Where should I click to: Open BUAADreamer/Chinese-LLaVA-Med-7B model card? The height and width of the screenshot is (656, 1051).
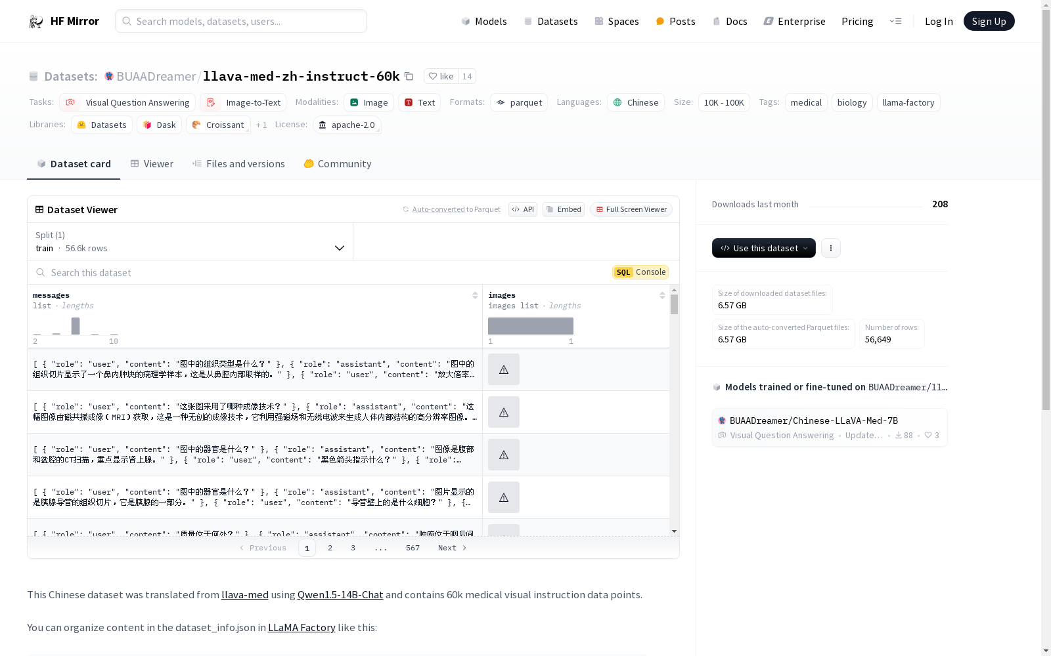(830, 427)
